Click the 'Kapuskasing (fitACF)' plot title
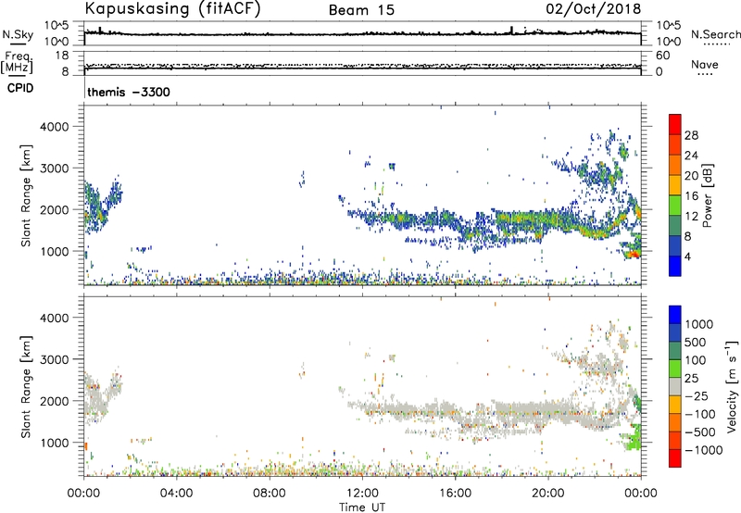 pos(172,9)
